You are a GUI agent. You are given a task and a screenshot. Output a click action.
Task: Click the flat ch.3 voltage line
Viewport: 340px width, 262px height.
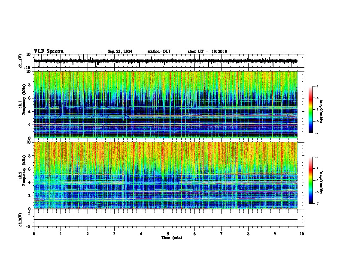(x=166, y=220)
